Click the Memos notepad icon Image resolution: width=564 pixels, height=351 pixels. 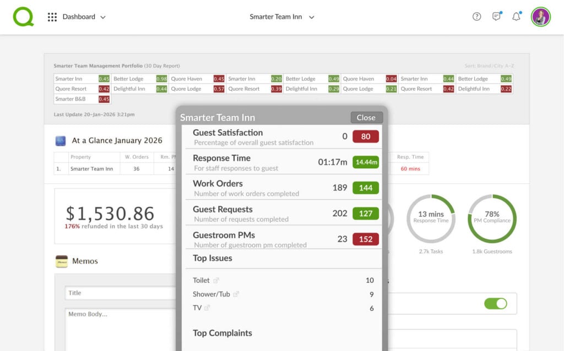(62, 261)
